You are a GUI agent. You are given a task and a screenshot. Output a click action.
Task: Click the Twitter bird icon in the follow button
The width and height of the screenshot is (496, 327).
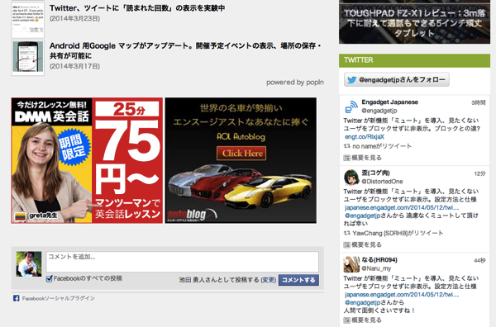[x=352, y=80]
